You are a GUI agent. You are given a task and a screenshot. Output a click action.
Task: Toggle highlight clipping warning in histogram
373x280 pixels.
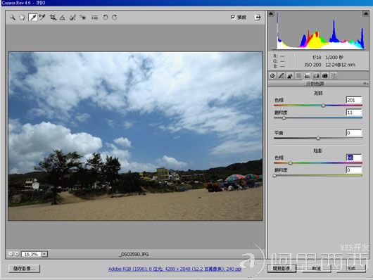coord(366,14)
